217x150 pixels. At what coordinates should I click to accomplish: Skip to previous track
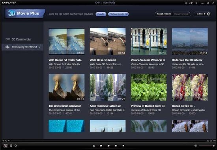click(101, 146)
